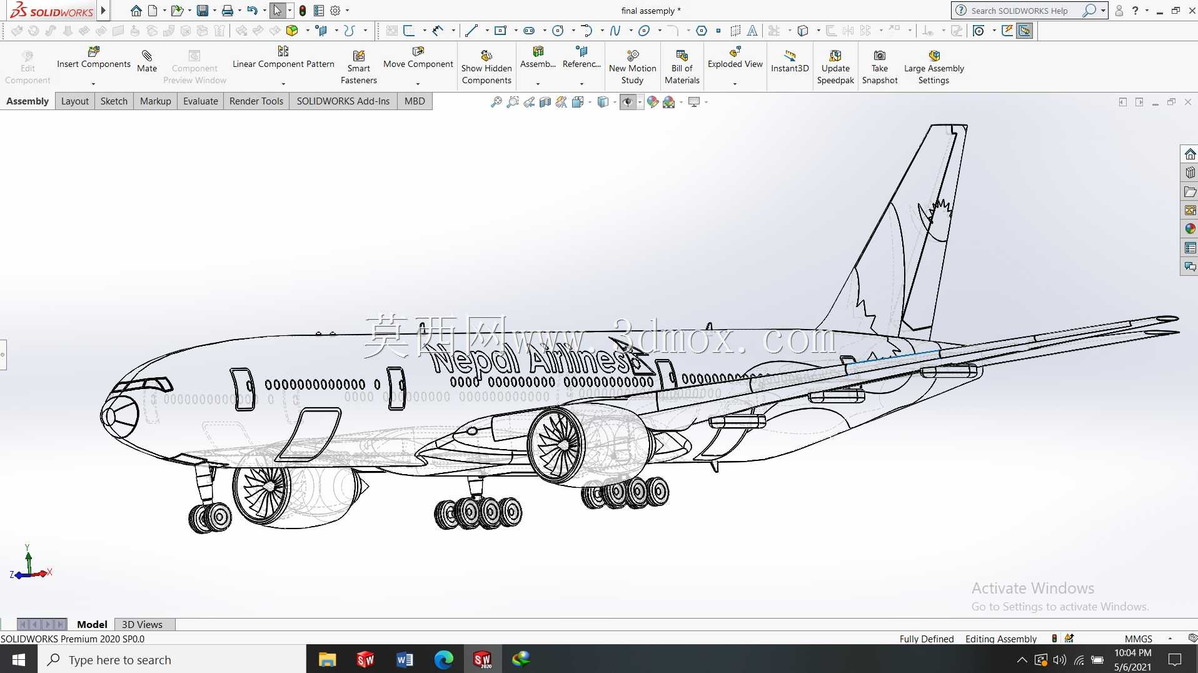Click the user Login icon

pos(1119,11)
